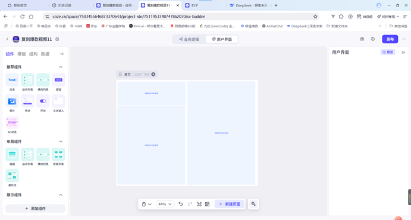The height and width of the screenshot is (220, 411).
Task: Select the right tall container on the canvas
Action: 221,133
